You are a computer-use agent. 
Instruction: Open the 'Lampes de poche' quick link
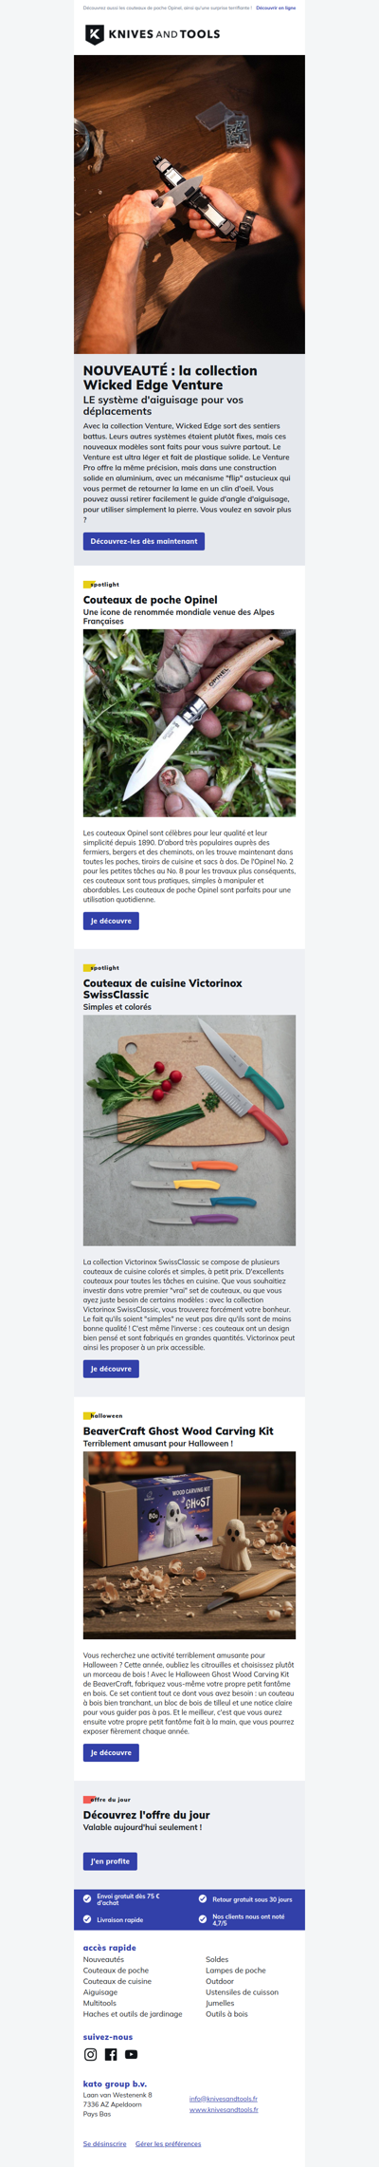[236, 1971]
